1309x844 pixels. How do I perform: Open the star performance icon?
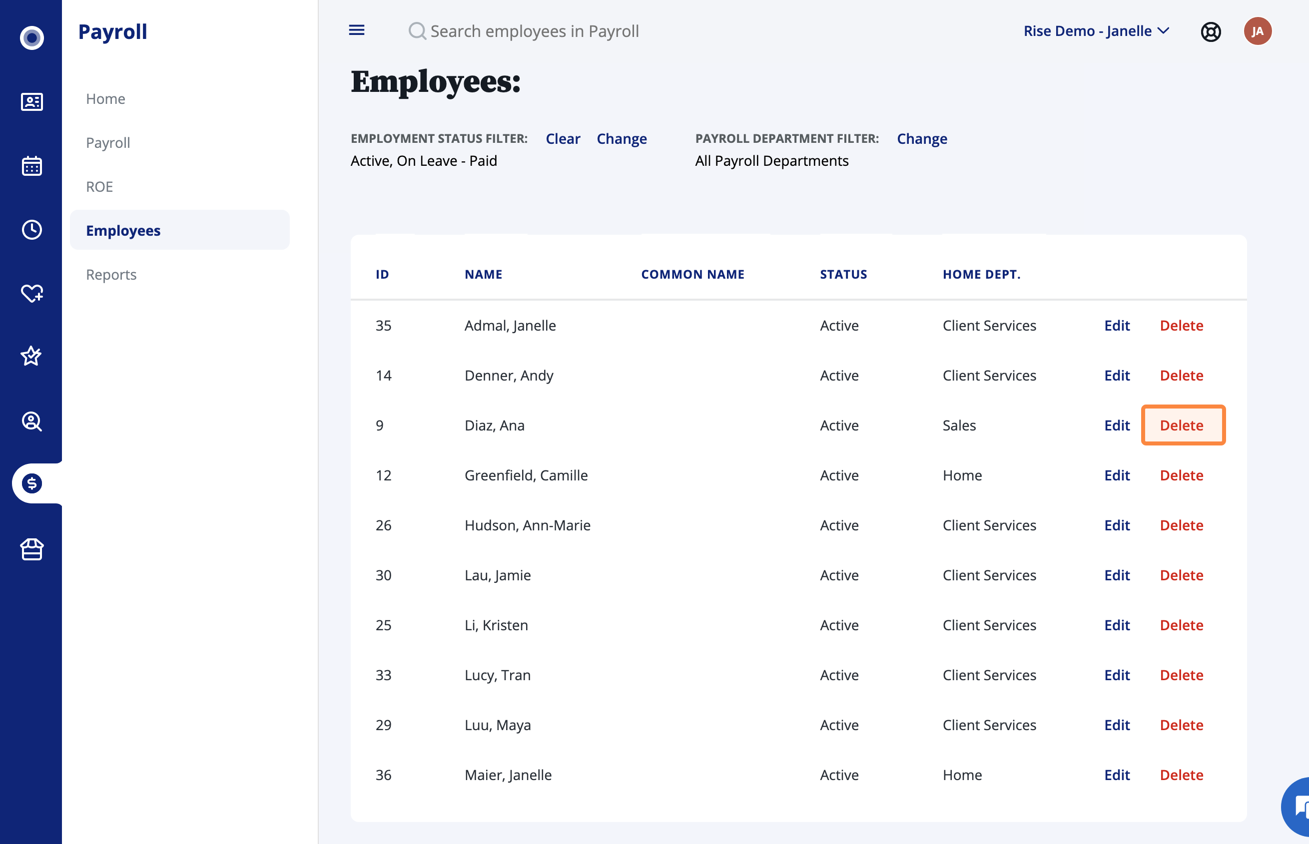[x=31, y=356]
